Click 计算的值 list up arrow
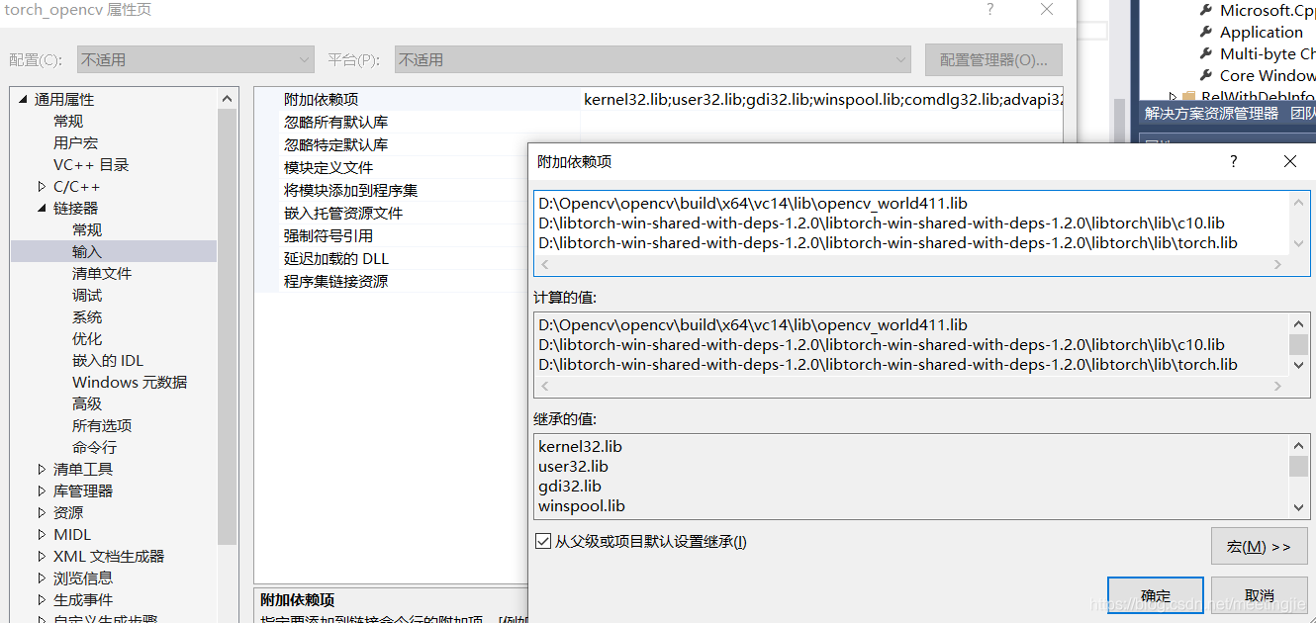This screenshot has height=623, width=1316. click(x=1299, y=323)
